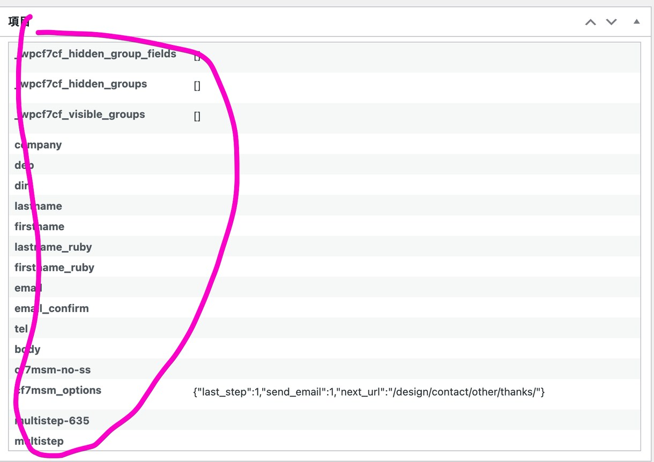Click the "dep" field label
This screenshot has width=654, height=462.
[24, 165]
